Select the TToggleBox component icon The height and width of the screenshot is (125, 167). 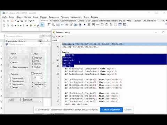pos(75,25)
